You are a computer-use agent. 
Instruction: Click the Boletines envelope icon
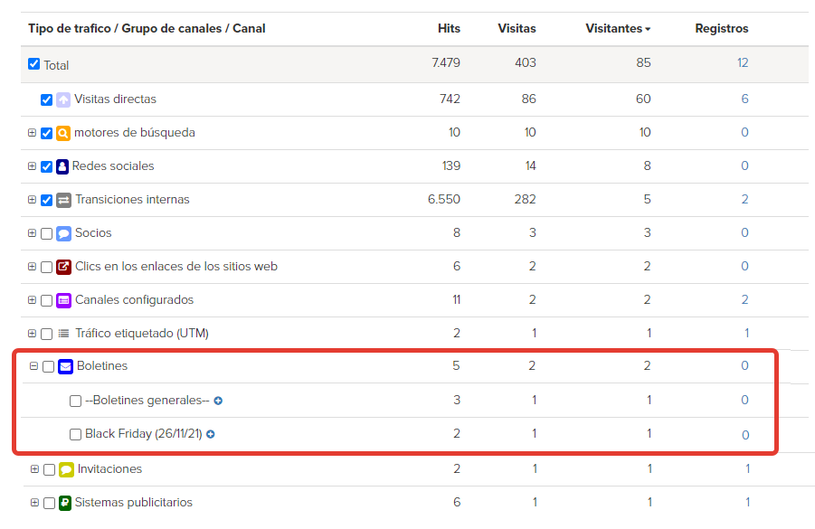(x=65, y=367)
